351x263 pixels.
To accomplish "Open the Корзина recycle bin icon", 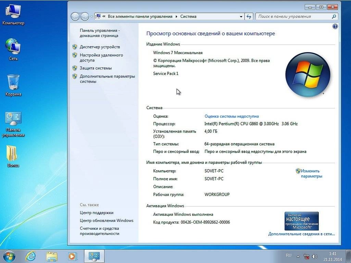I will pyautogui.click(x=13, y=85).
